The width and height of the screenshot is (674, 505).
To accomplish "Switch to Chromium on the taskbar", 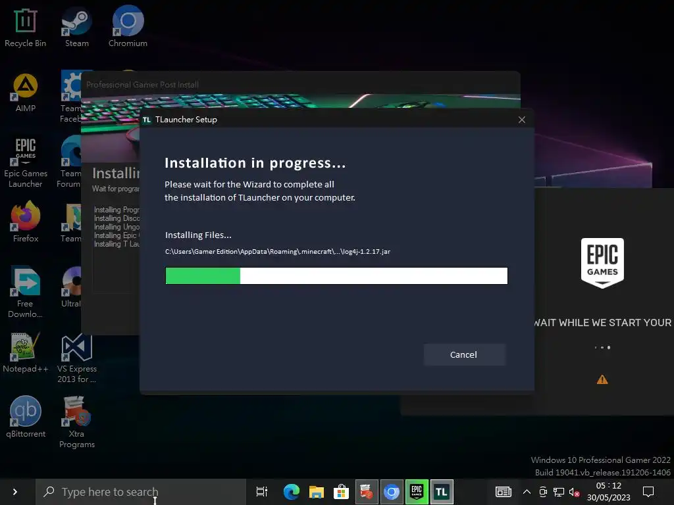I will point(391,492).
